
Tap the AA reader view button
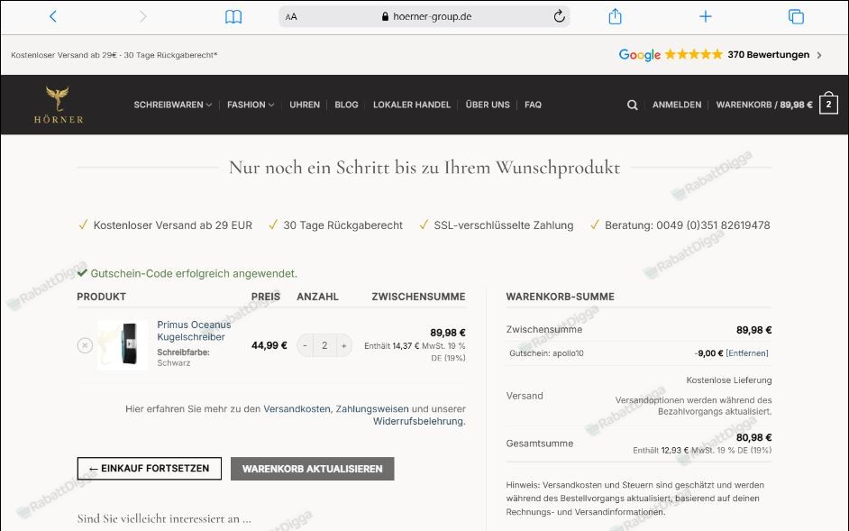point(291,17)
